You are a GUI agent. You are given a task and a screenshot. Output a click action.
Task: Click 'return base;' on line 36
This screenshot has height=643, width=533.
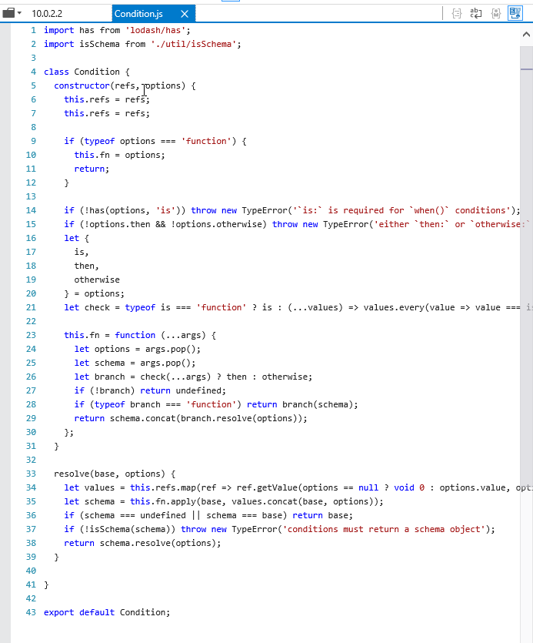(x=322, y=515)
